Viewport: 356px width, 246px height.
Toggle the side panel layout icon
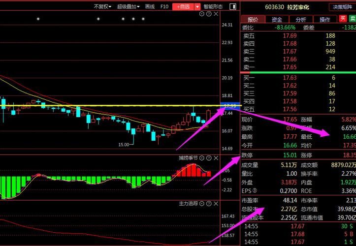coord(233,6)
